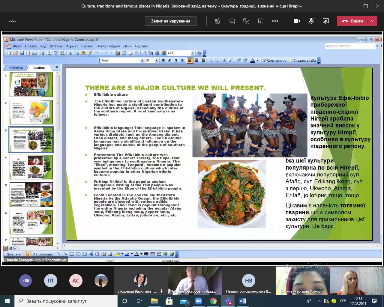The height and width of the screenshot is (307, 384).
Task: Open the Teams participants panel icon
Action: pyautogui.click(x=217, y=21)
